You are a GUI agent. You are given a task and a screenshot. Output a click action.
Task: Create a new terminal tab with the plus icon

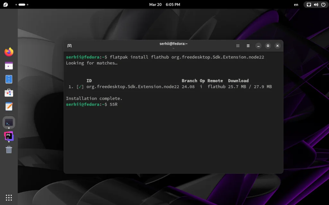pos(69,46)
